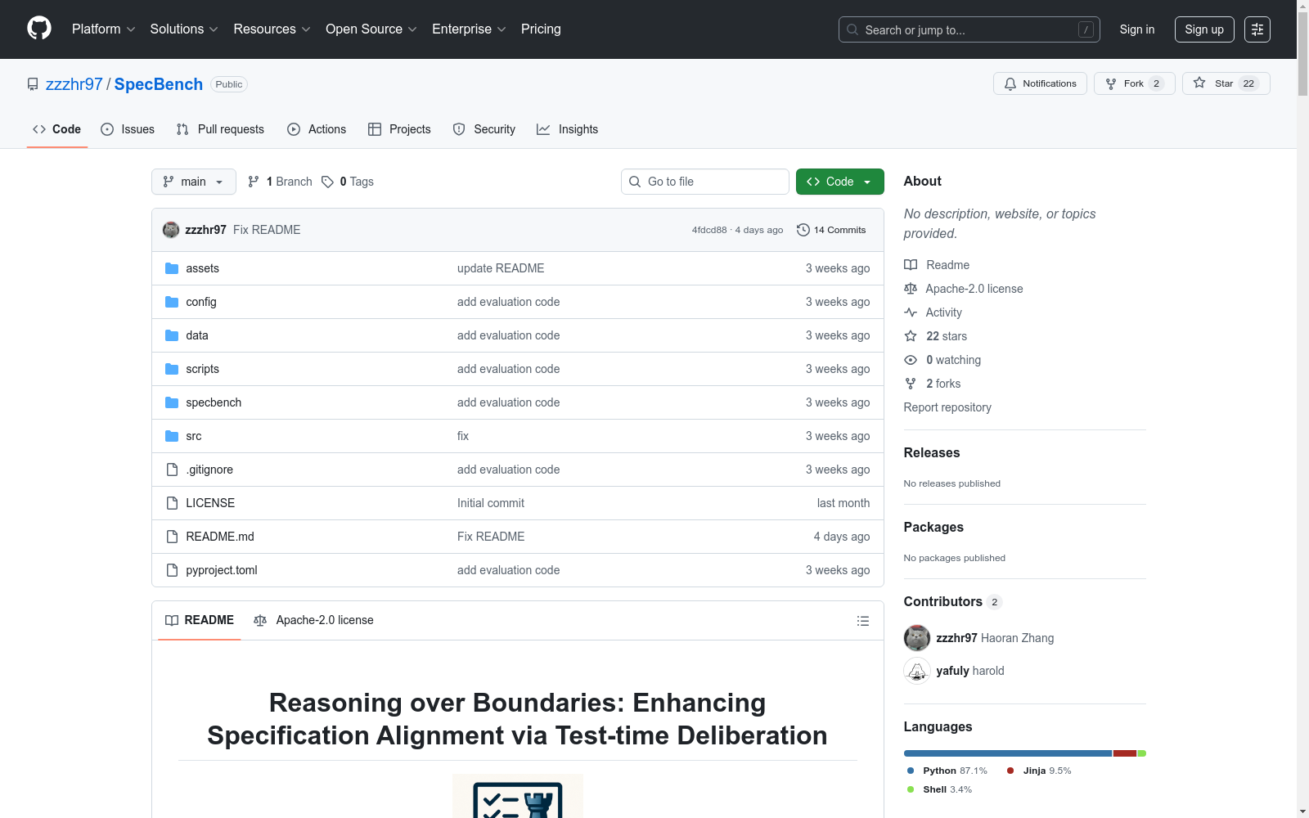Open the SpecBench repository name link
Screen dimensions: 1309x818
point(159,84)
